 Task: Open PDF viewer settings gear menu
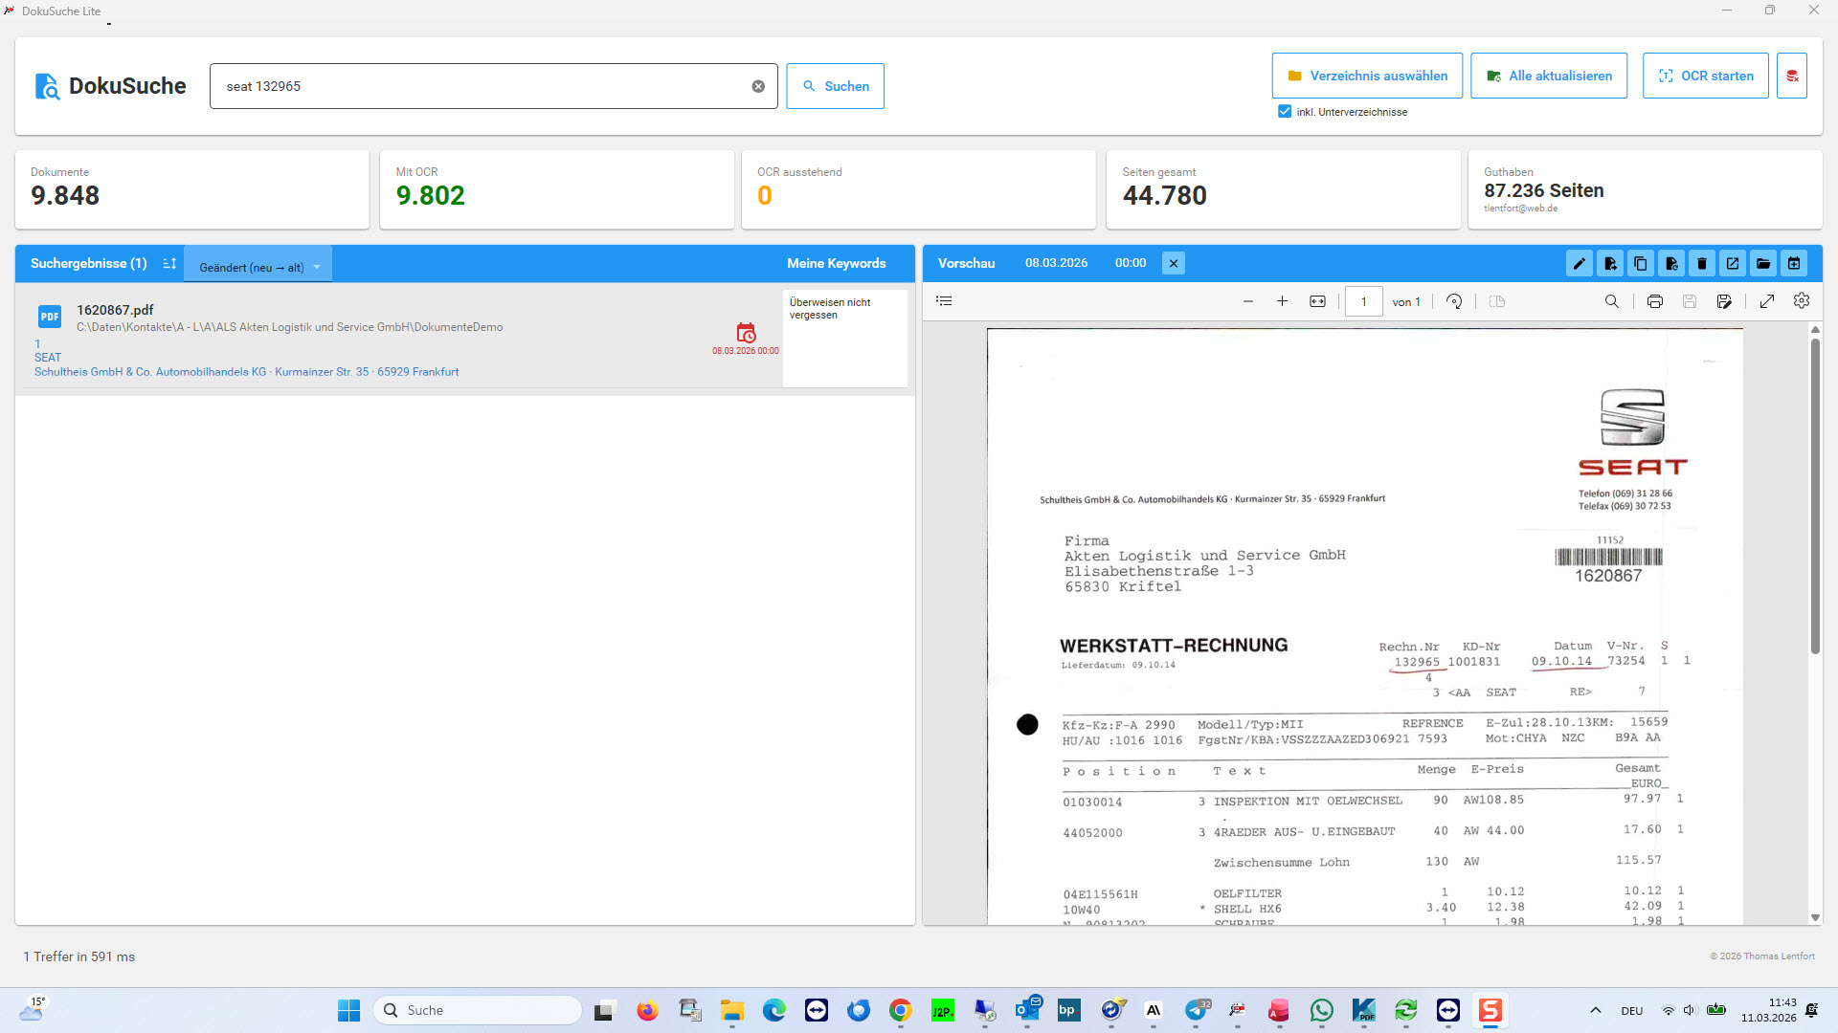[x=1802, y=301]
